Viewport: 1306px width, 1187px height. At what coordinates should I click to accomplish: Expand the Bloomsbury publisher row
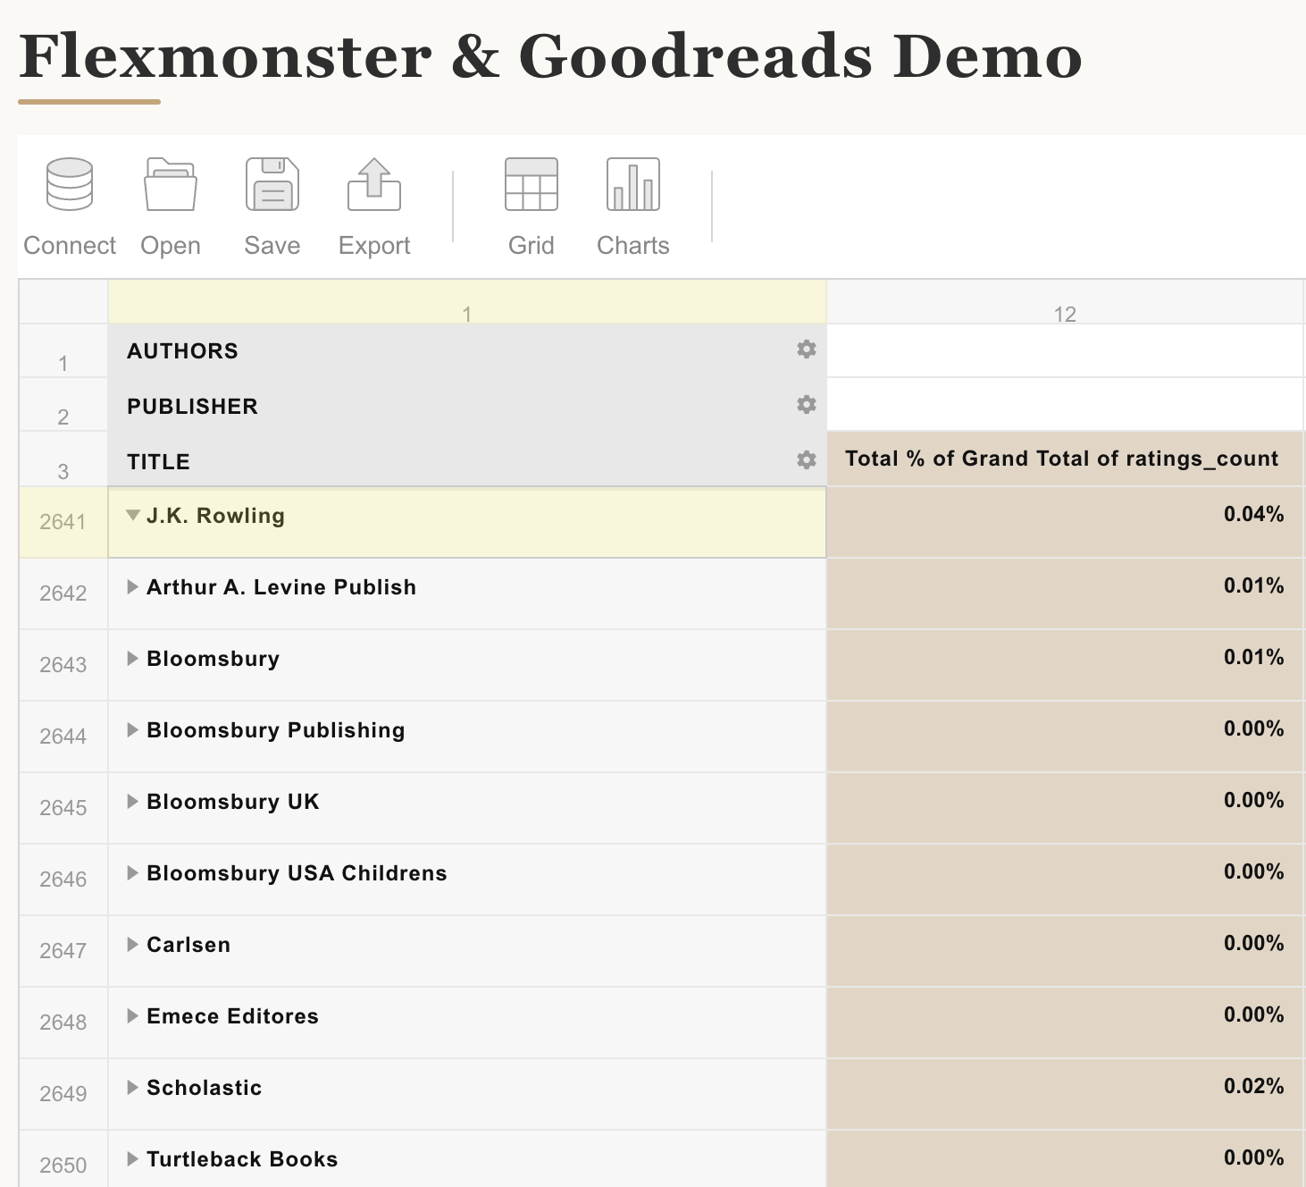pyautogui.click(x=132, y=659)
